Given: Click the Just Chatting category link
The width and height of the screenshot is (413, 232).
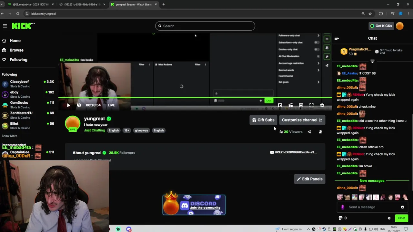Looking at the screenshot, I should coord(95,130).
